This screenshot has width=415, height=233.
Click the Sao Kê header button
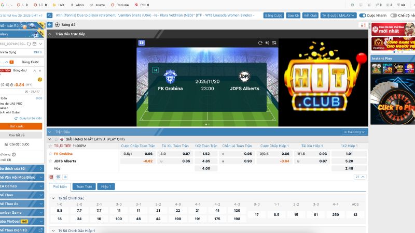(x=293, y=16)
